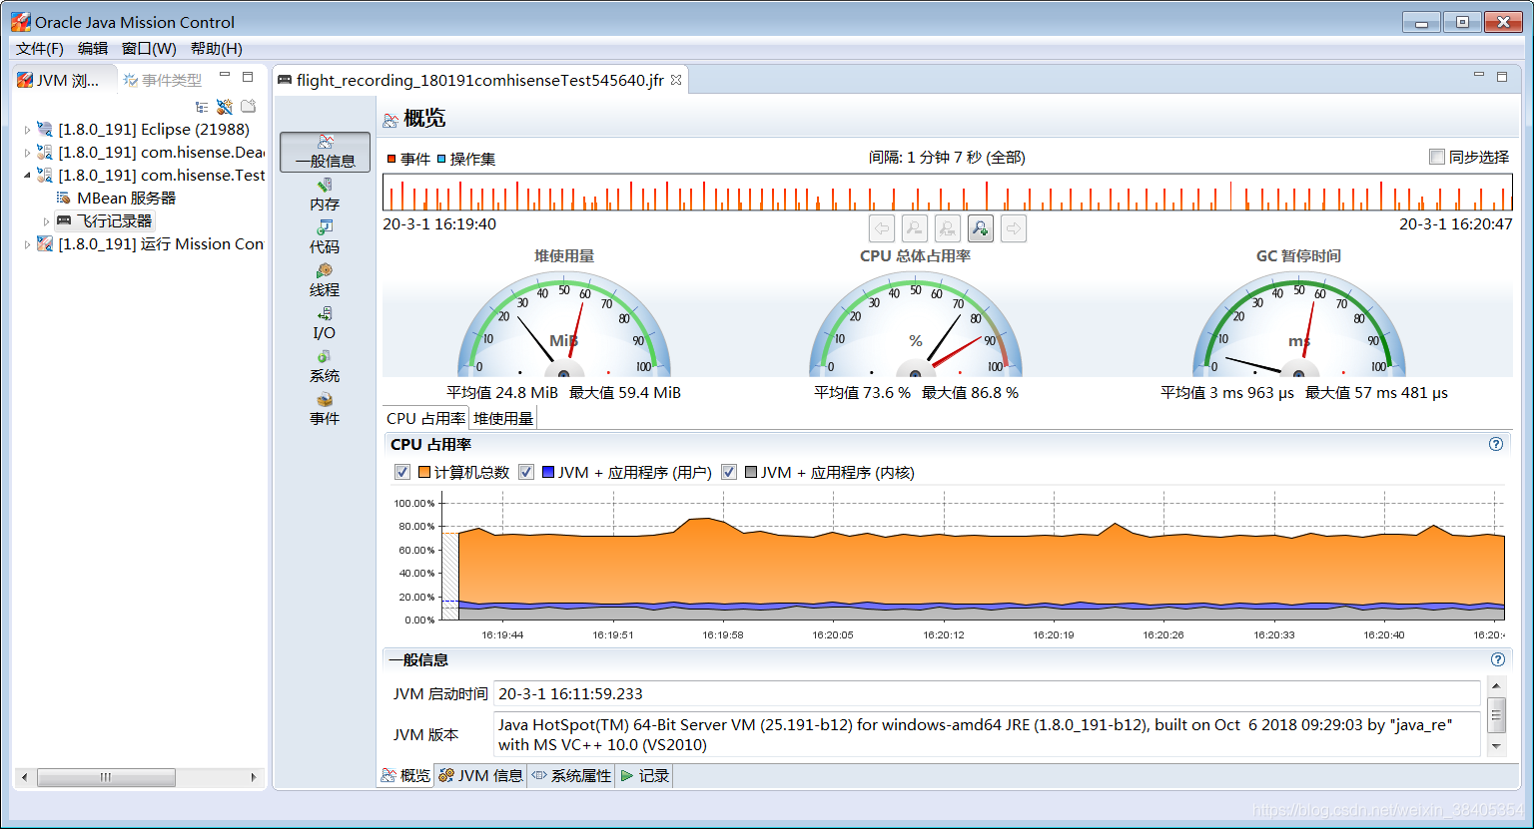Open the I/O tab group
Screen dimensions: 1534x829
[x=325, y=323]
